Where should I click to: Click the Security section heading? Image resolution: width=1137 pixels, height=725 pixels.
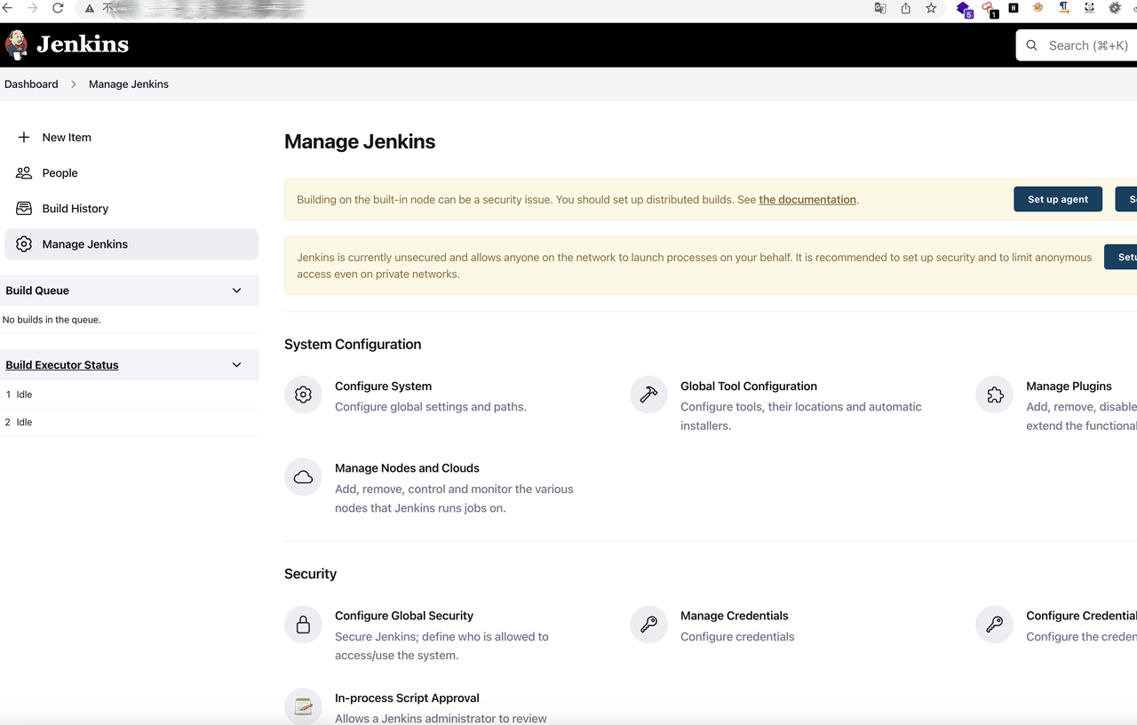click(x=310, y=574)
